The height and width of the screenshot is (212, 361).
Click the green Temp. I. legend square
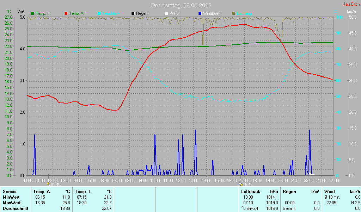tap(32, 14)
